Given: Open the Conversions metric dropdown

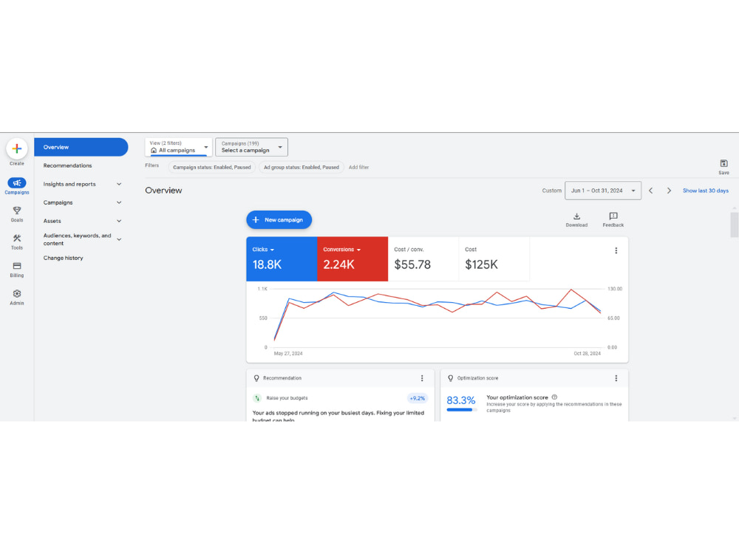Looking at the screenshot, I should pos(341,250).
